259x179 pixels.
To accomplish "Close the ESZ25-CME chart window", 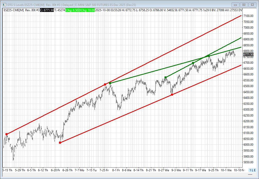I will 252,4.
